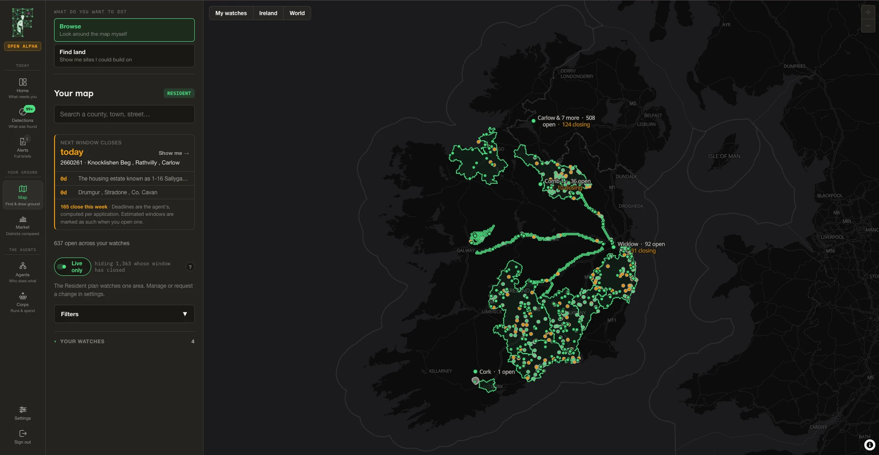Click the RESIDENT plan badge
The image size is (879, 455).
pyautogui.click(x=179, y=93)
